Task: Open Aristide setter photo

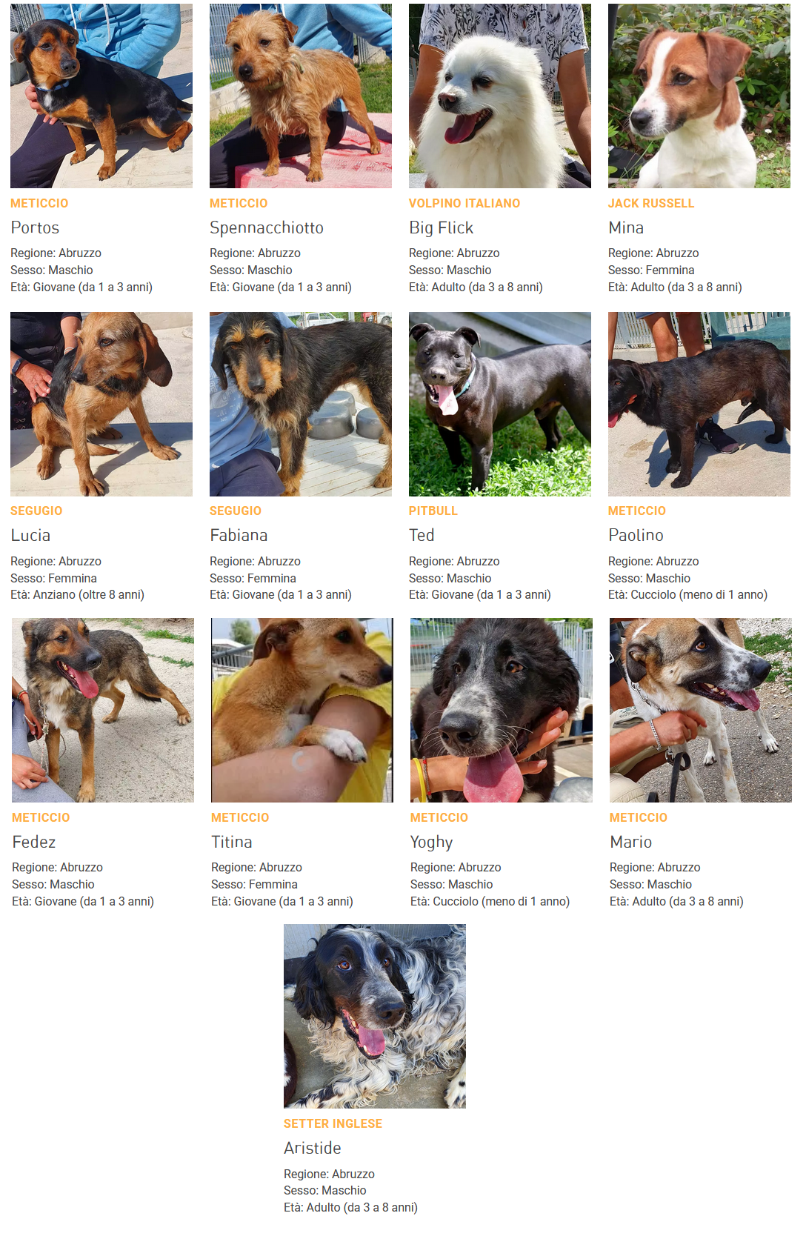Action: pyautogui.click(x=375, y=1016)
